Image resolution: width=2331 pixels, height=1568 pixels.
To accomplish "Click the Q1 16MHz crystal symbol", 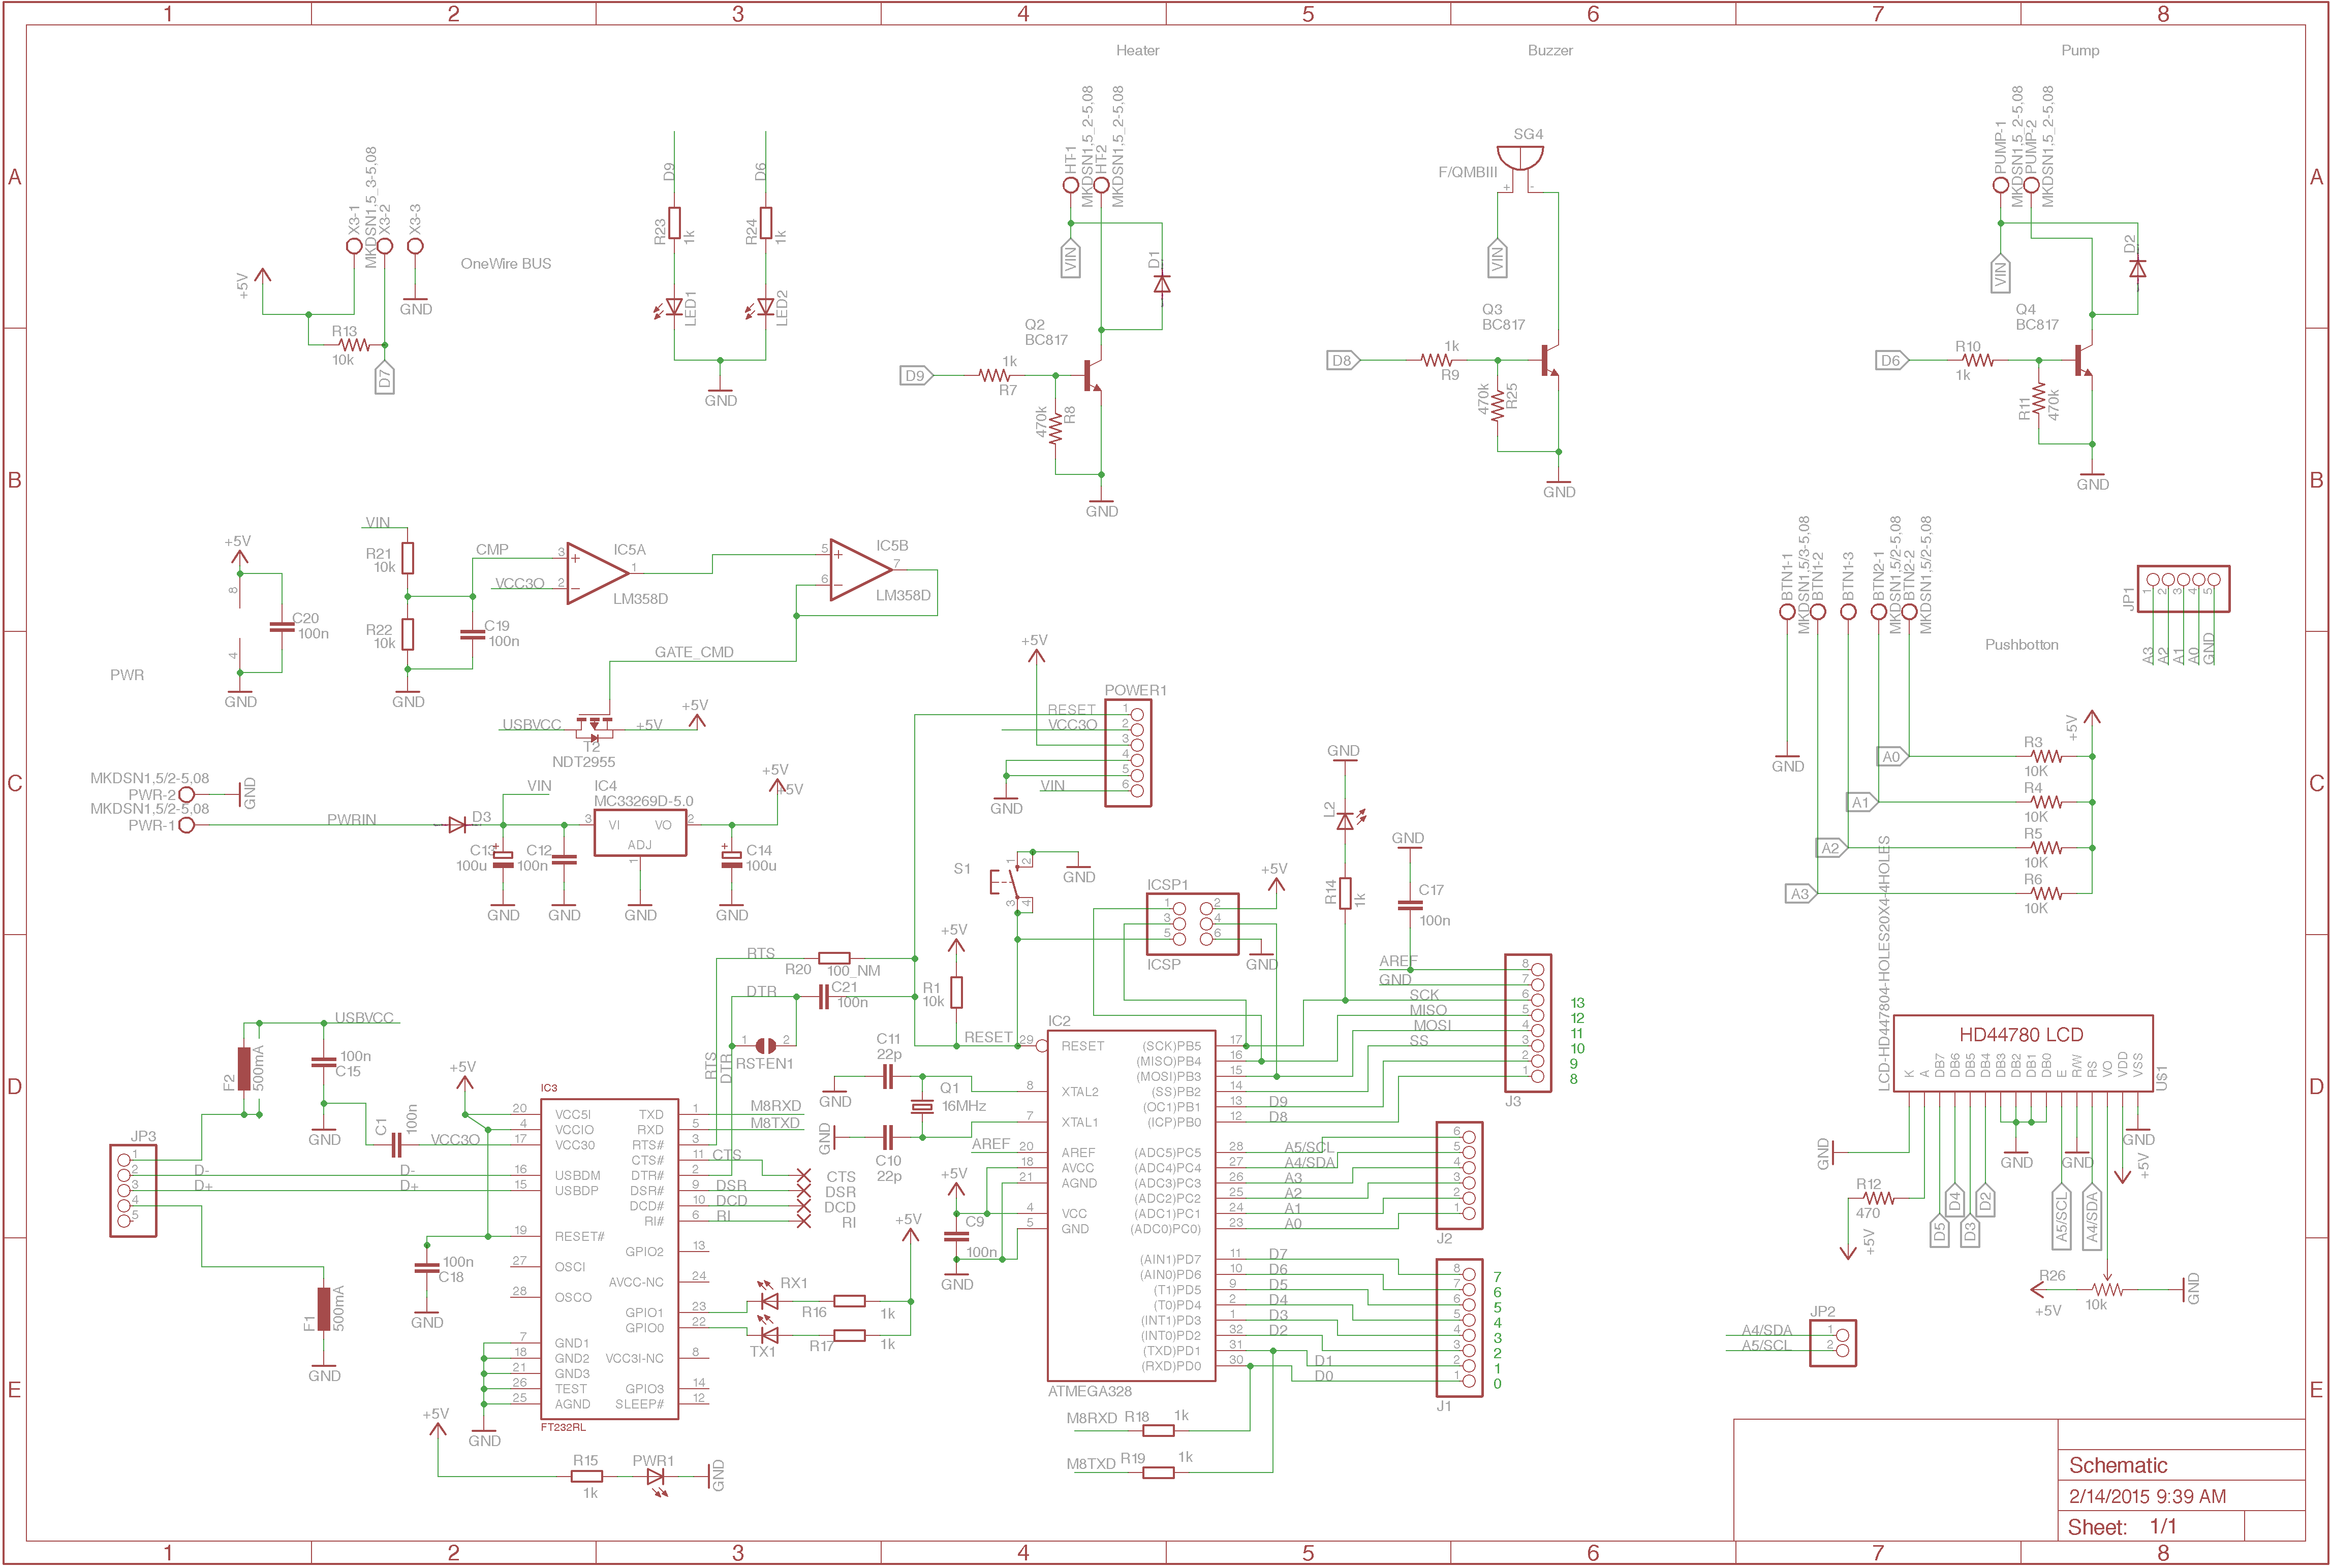I will (x=921, y=1106).
